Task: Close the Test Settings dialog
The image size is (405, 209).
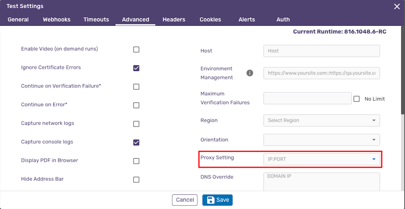Action: (x=397, y=7)
